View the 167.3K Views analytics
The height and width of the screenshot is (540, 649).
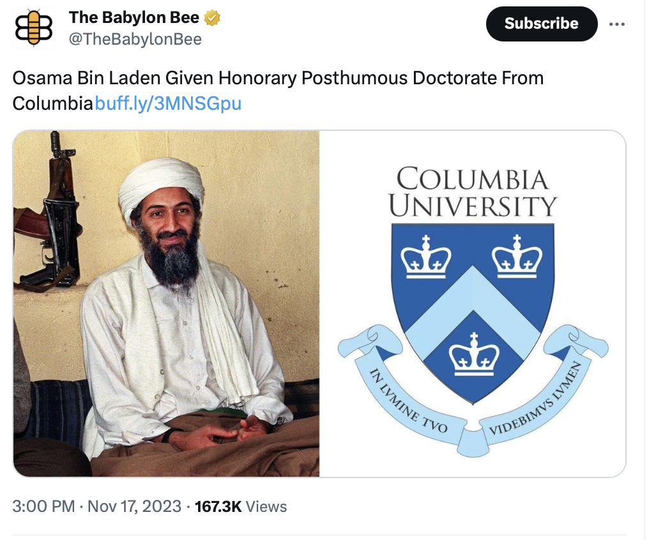240,506
